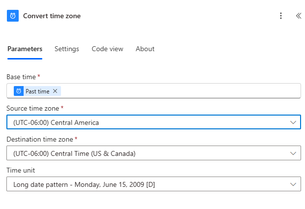Click the Past time token label
This screenshot has height=209, width=305.
pyautogui.click(x=37, y=91)
